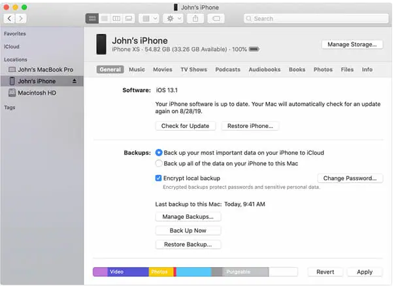The image size is (400, 290).
Task: Switch to the Movies tab
Action: [163, 69]
